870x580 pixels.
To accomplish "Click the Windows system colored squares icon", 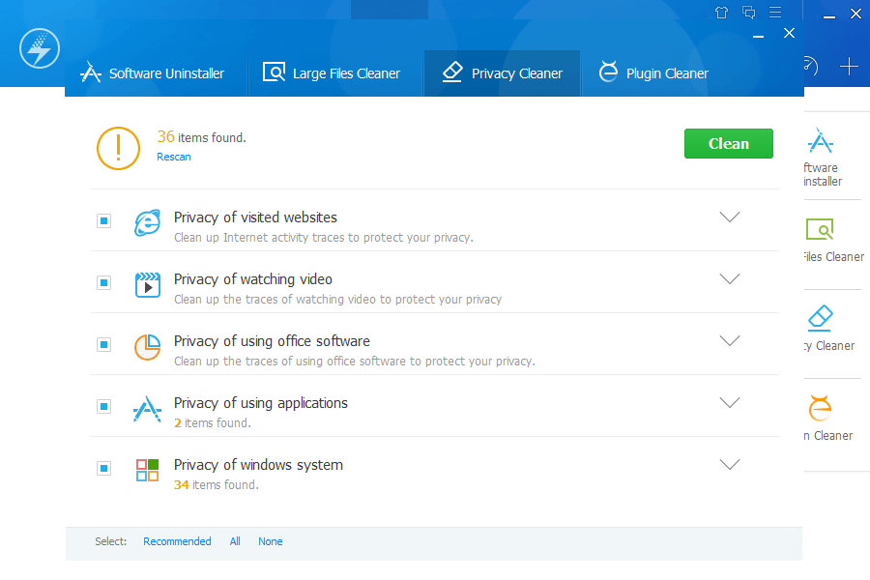I will tap(148, 470).
